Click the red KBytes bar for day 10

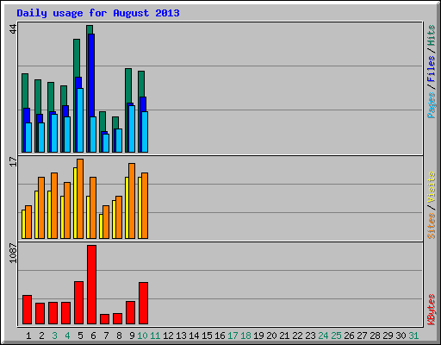click(x=143, y=303)
